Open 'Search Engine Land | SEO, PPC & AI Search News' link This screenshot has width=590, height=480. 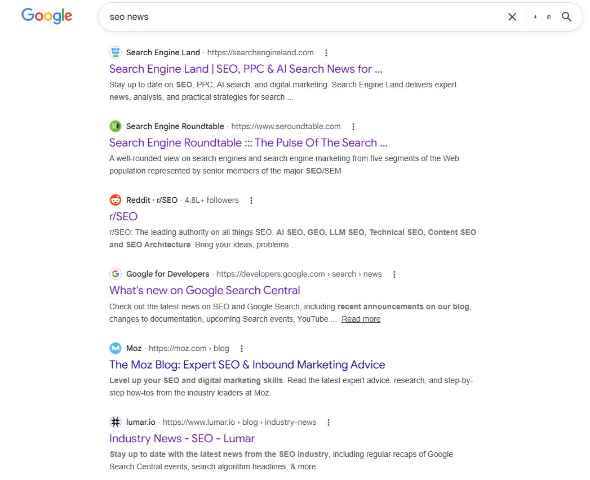246,69
